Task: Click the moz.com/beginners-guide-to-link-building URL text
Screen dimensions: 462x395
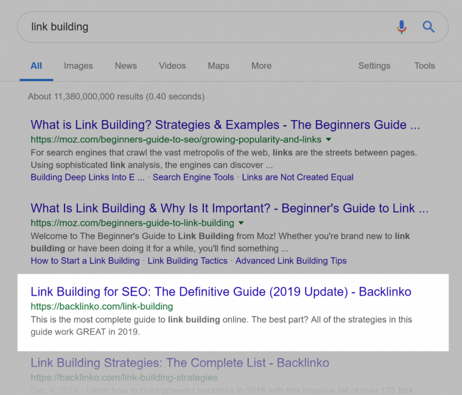Action: click(x=132, y=223)
